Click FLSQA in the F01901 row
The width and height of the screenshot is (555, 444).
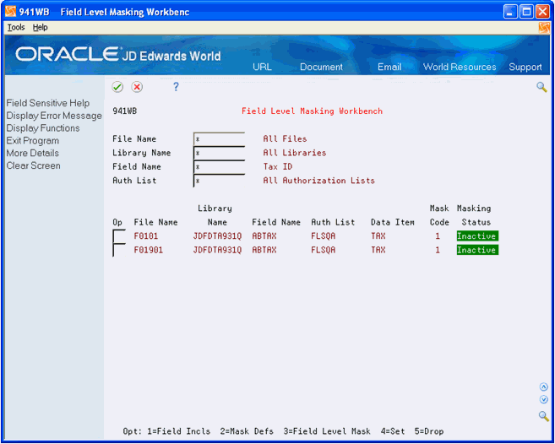pos(324,250)
